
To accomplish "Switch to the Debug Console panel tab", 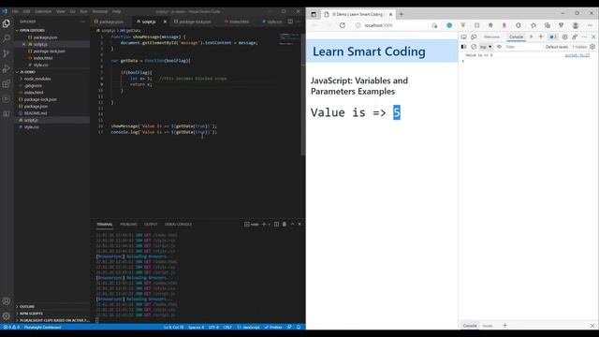I will pos(178,225).
